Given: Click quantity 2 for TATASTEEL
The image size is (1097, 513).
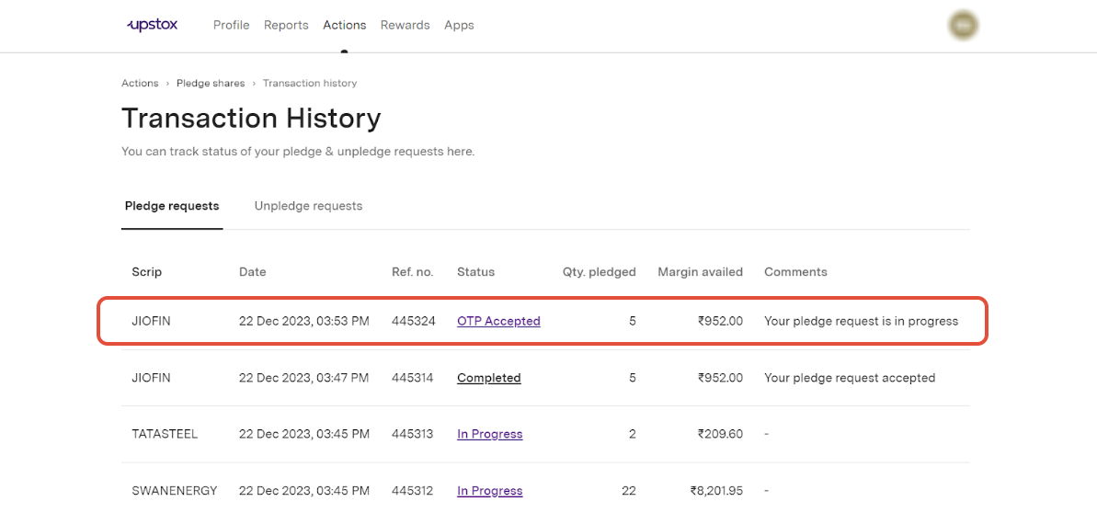Looking at the screenshot, I should 633,434.
